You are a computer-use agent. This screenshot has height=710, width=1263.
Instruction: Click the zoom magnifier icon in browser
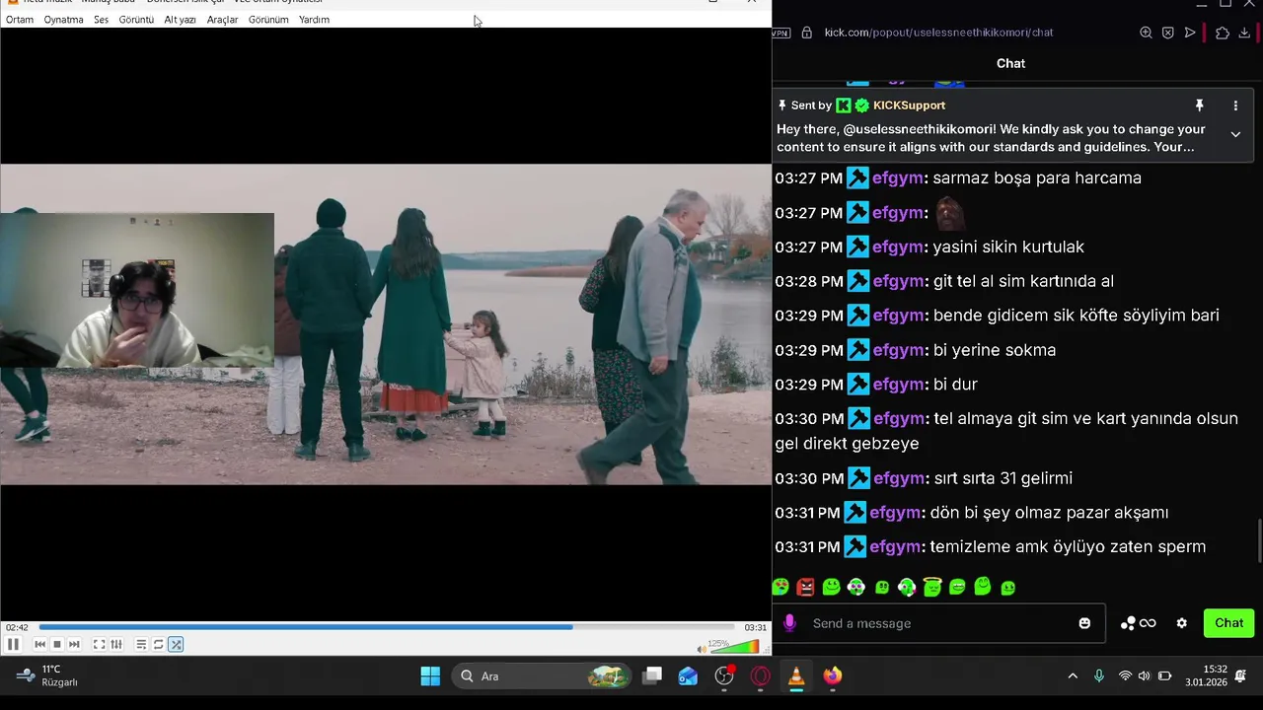(1146, 33)
